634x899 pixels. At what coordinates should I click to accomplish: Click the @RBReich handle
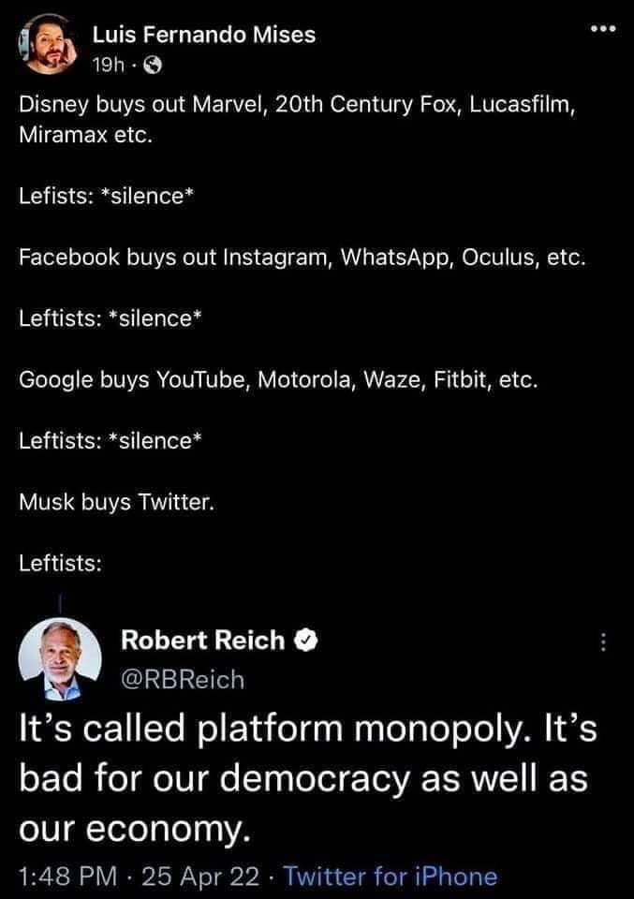[x=184, y=679]
